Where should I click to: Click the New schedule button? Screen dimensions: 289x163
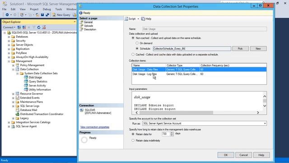pyautogui.click(x=258, y=48)
